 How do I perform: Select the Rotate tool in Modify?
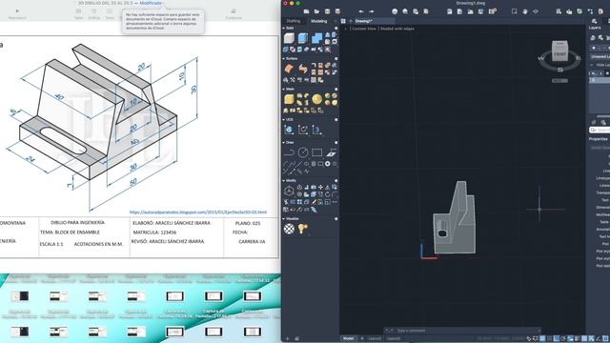328,194
